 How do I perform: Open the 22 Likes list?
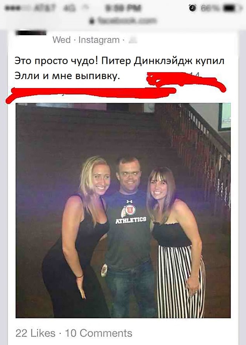35,333
